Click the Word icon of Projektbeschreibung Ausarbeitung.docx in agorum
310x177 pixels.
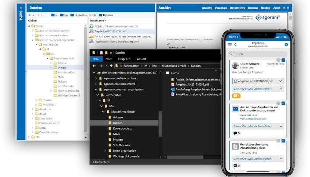pos(92,42)
